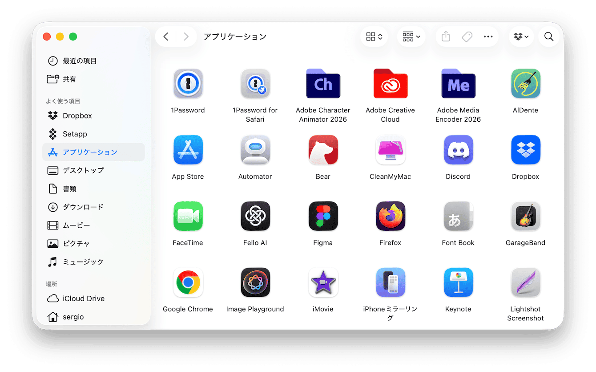Click the green full-screen window button
The image size is (596, 372).
(x=73, y=37)
